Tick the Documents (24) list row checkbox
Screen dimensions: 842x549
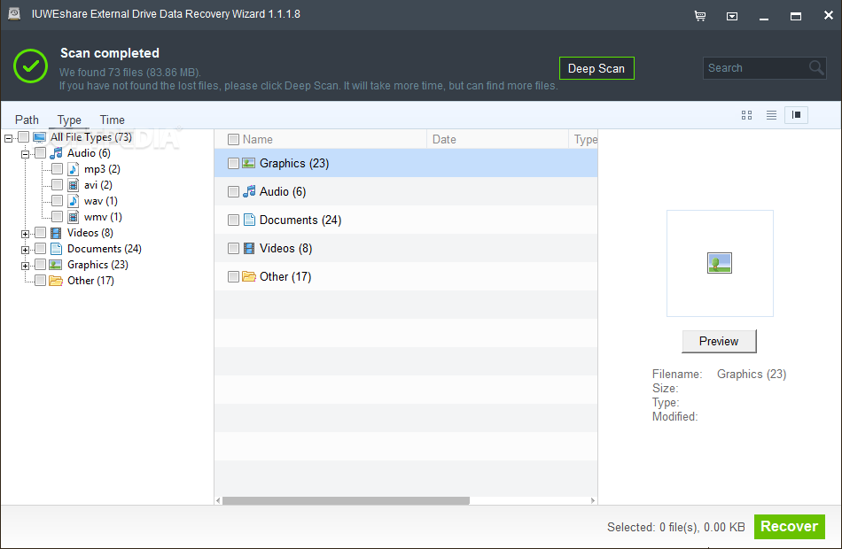click(233, 220)
